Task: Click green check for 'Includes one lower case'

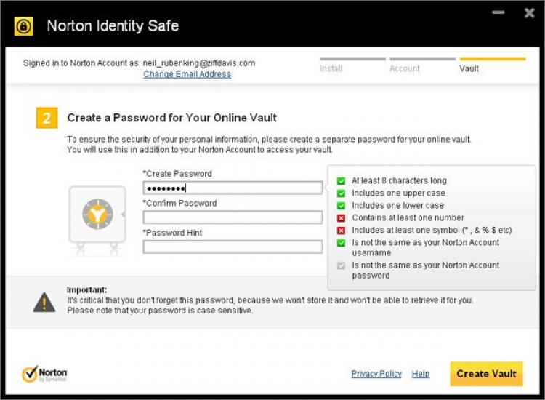Action: tap(342, 206)
